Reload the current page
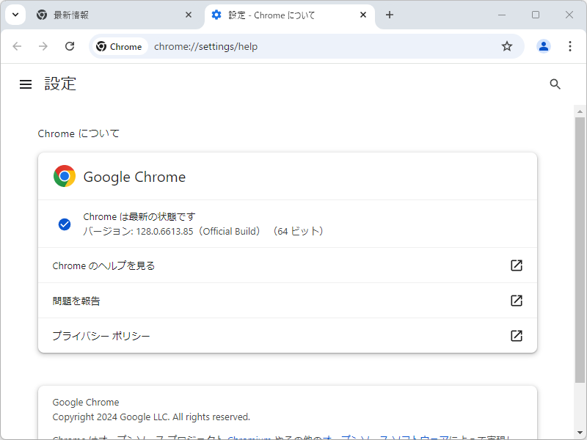The width and height of the screenshot is (587, 440). [70, 45]
